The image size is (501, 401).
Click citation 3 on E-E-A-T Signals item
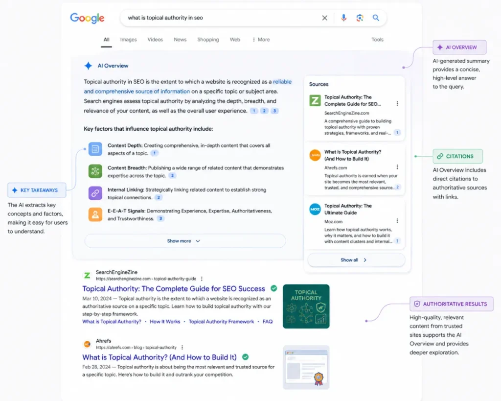pos(160,219)
